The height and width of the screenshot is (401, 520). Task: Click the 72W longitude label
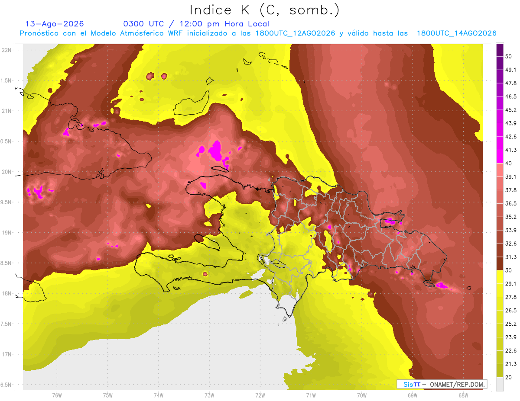260,395
